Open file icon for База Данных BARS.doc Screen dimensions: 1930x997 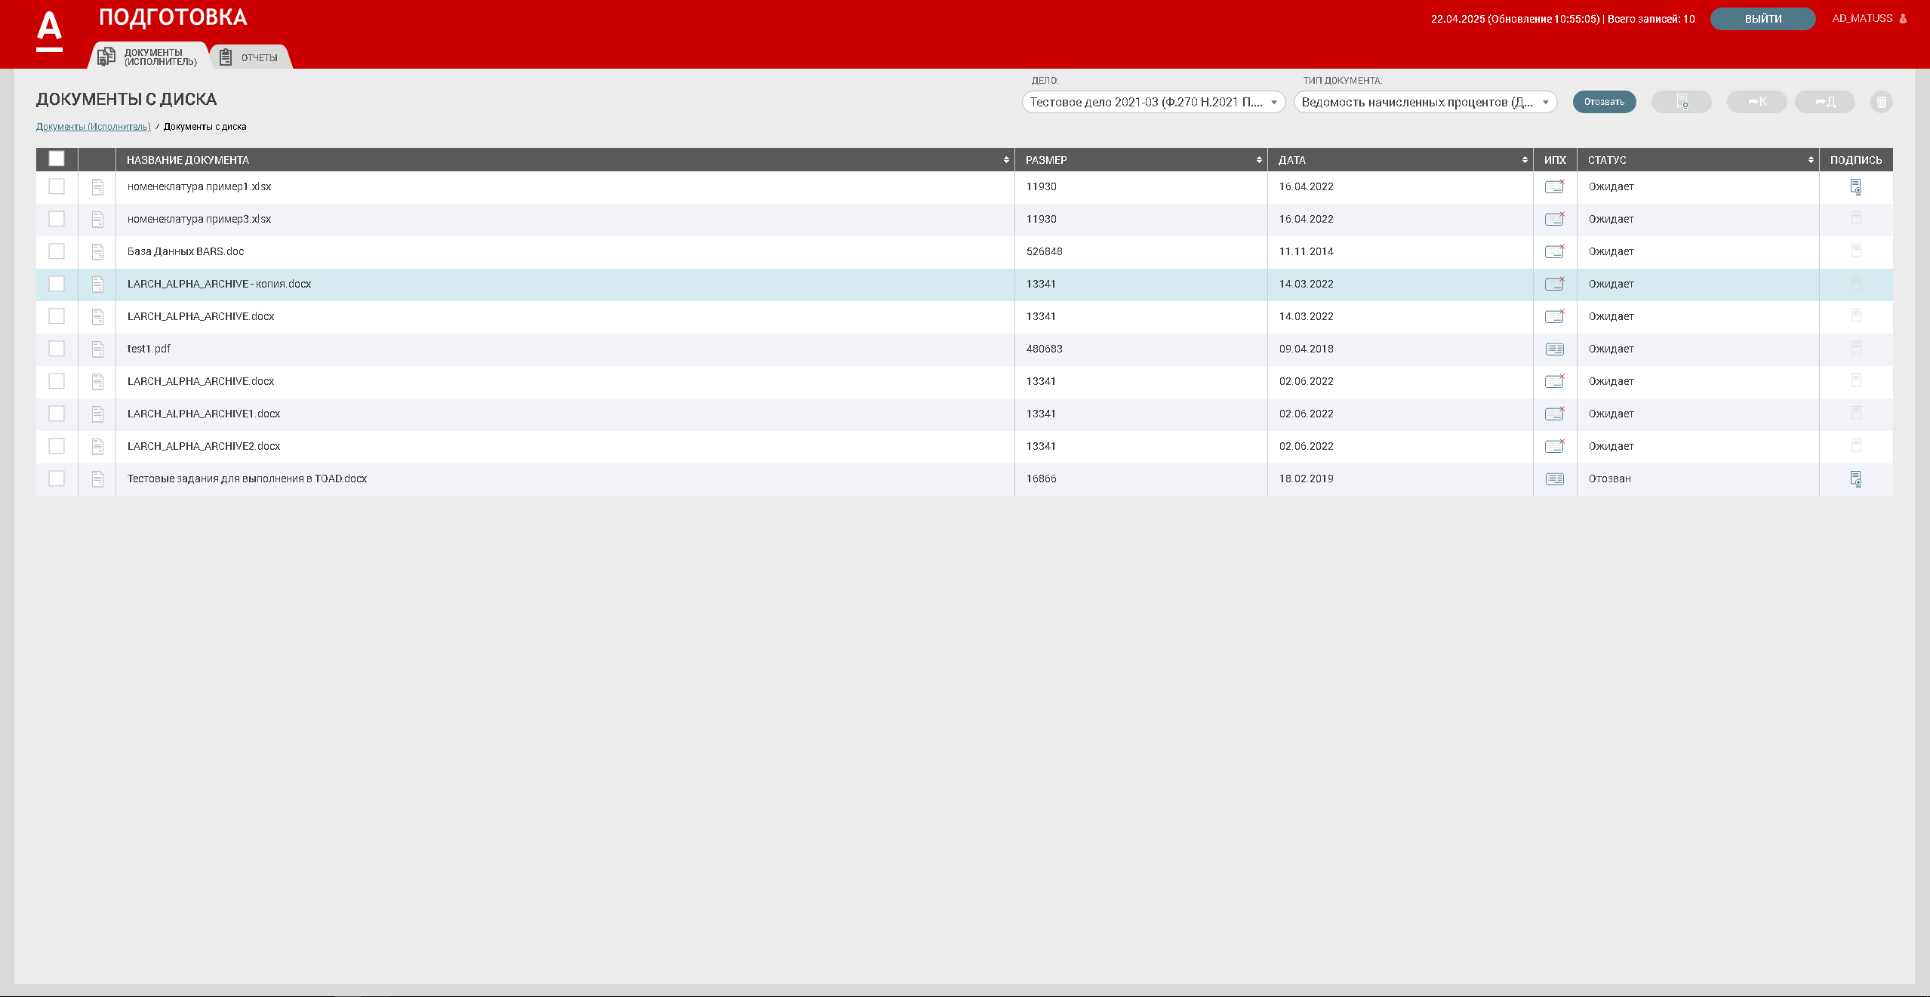click(97, 252)
